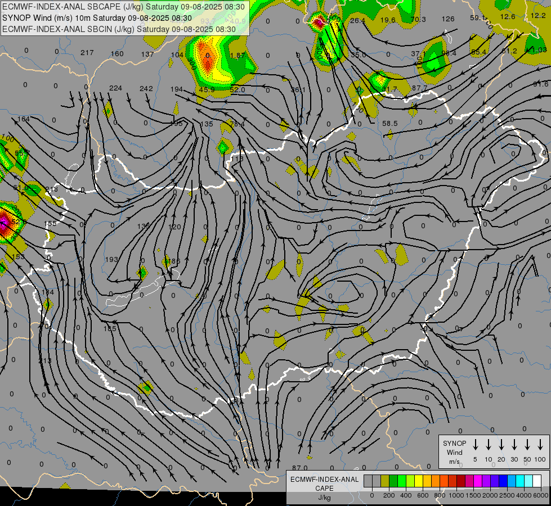Click the map value 218
This screenshot has width=551, height=506.
pos(51,189)
